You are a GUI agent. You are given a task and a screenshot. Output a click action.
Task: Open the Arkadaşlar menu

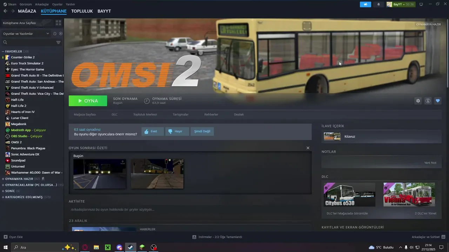tap(42, 5)
